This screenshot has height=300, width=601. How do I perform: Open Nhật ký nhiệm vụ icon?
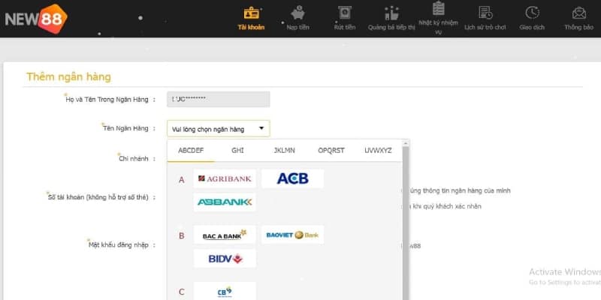click(x=438, y=9)
